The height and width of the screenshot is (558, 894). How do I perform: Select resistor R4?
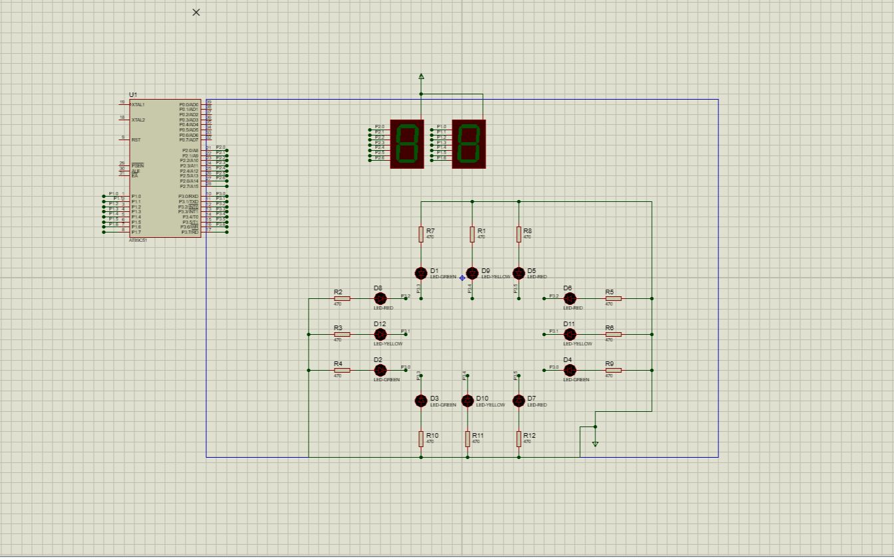tap(342, 370)
